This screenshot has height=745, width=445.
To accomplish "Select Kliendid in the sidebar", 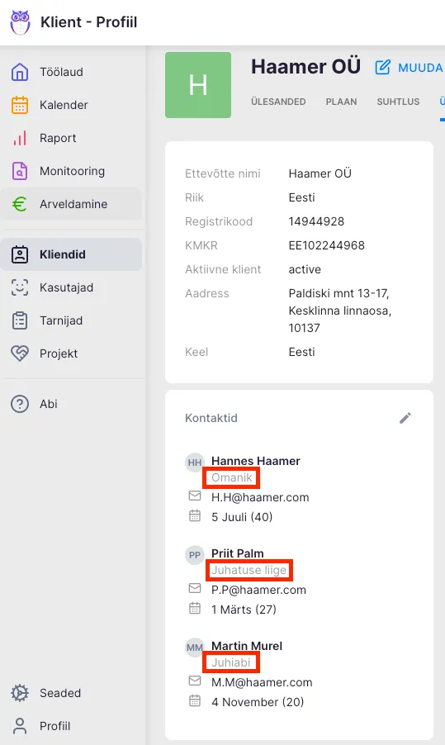I will pyautogui.click(x=72, y=254).
